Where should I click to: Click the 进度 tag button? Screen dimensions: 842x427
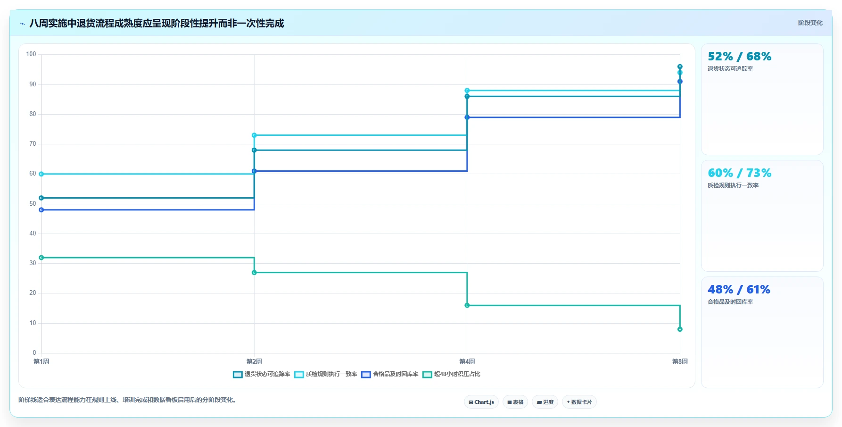[x=545, y=402]
